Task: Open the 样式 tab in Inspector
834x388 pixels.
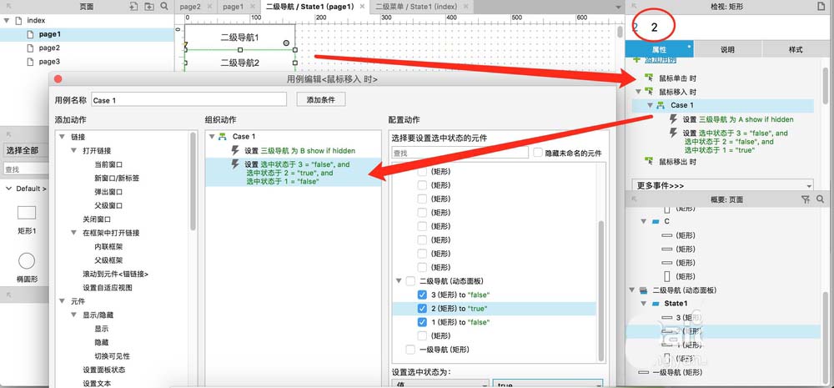Action: click(796, 49)
